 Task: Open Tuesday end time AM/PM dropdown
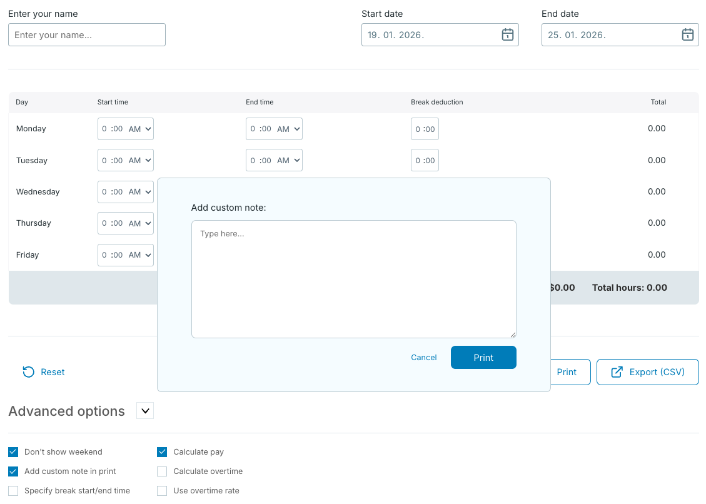289,161
